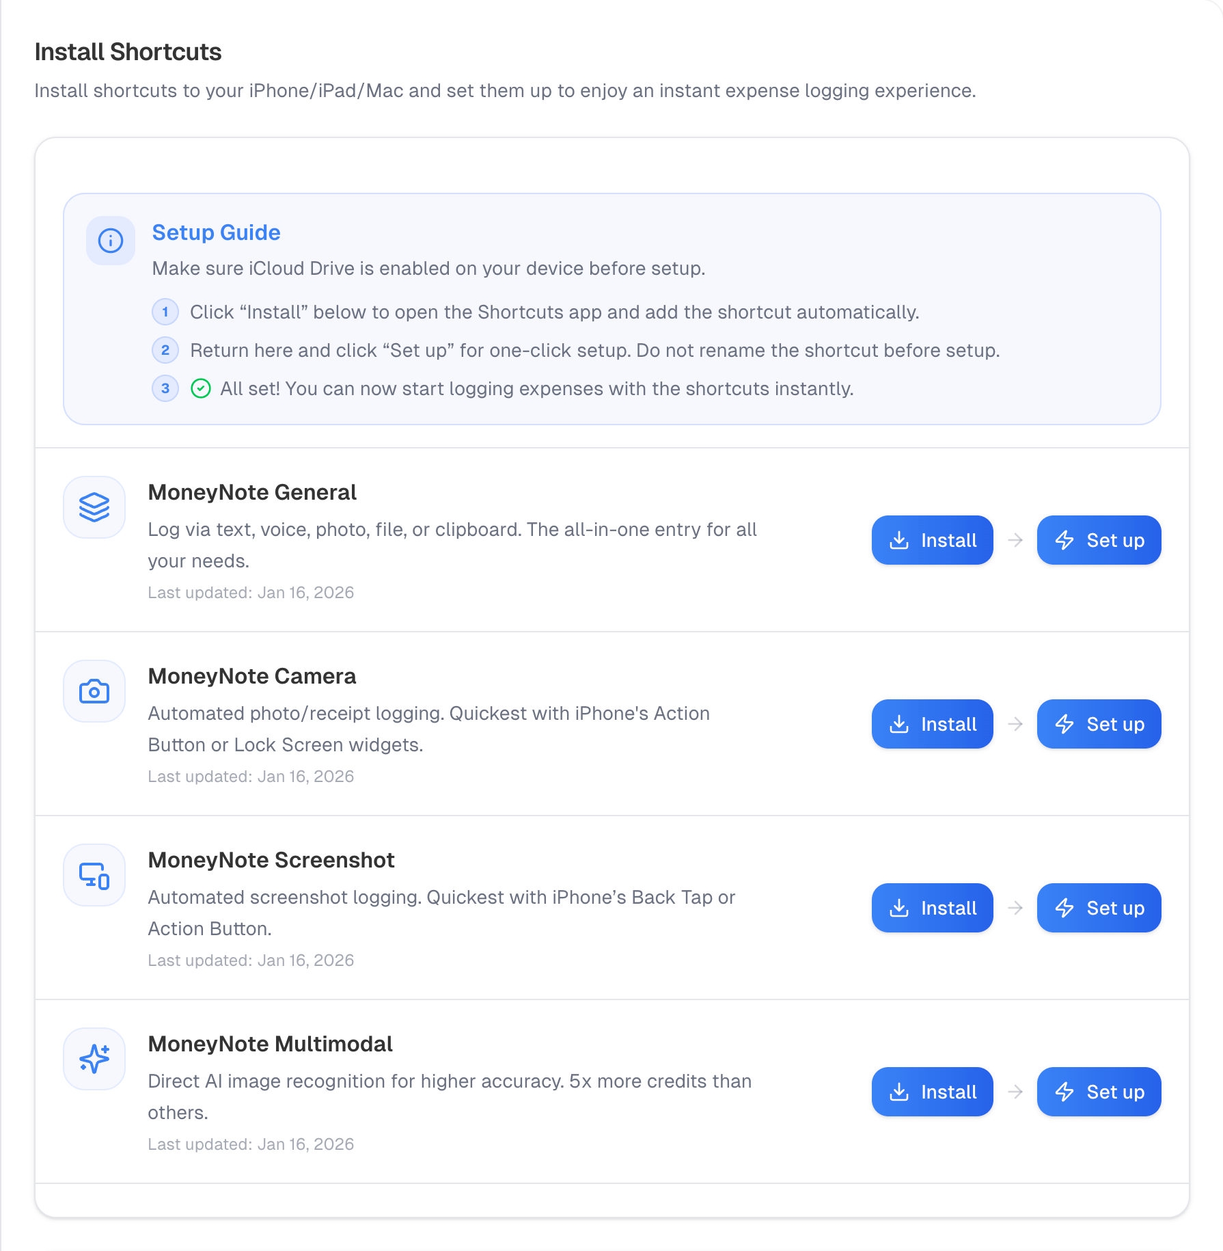Click the Setup Guide info icon
This screenshot has width=1223, height=1251.
pyautogui.click(x=111, y=241)
